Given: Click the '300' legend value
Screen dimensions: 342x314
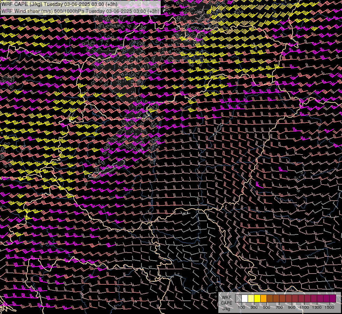Looking at the screenshot, I should tap(254, 307).
